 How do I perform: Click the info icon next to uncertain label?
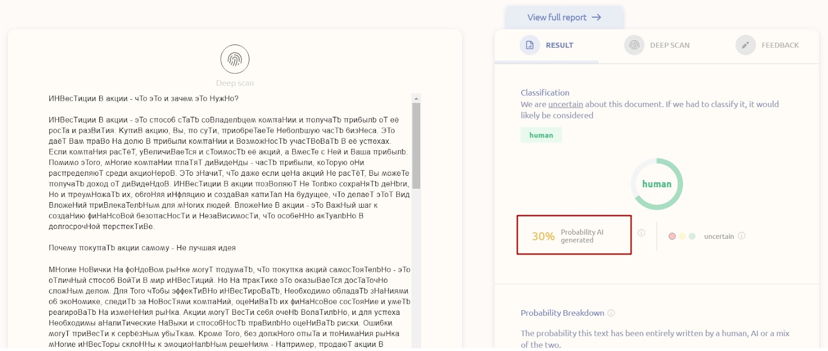[742, 236]
